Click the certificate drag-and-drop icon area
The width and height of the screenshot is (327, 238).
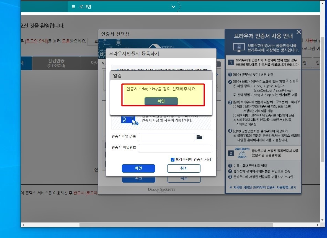coord(130,120)
